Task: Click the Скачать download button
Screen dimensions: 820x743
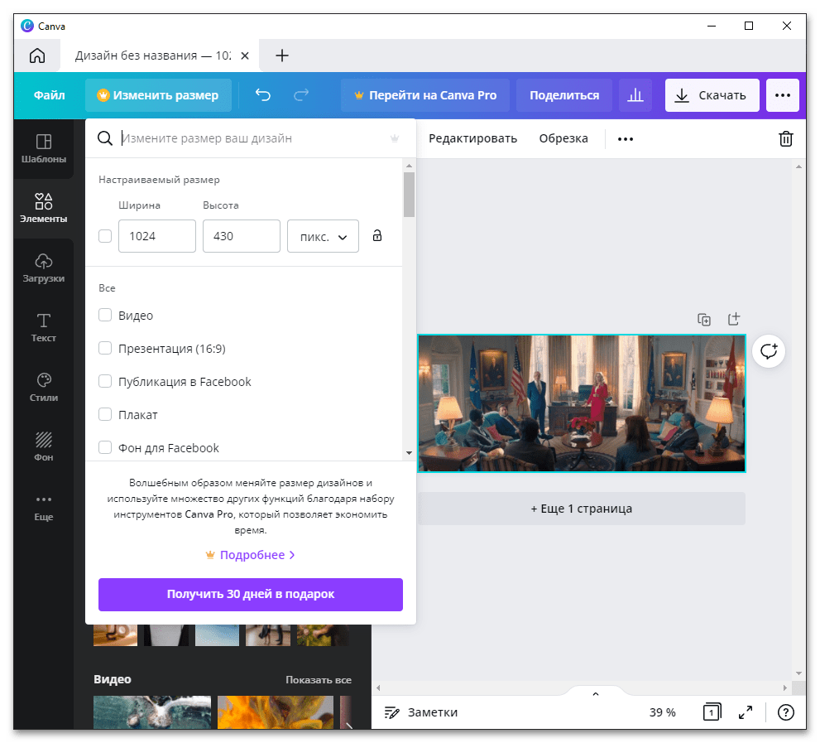Action: (x=712, y=95)
